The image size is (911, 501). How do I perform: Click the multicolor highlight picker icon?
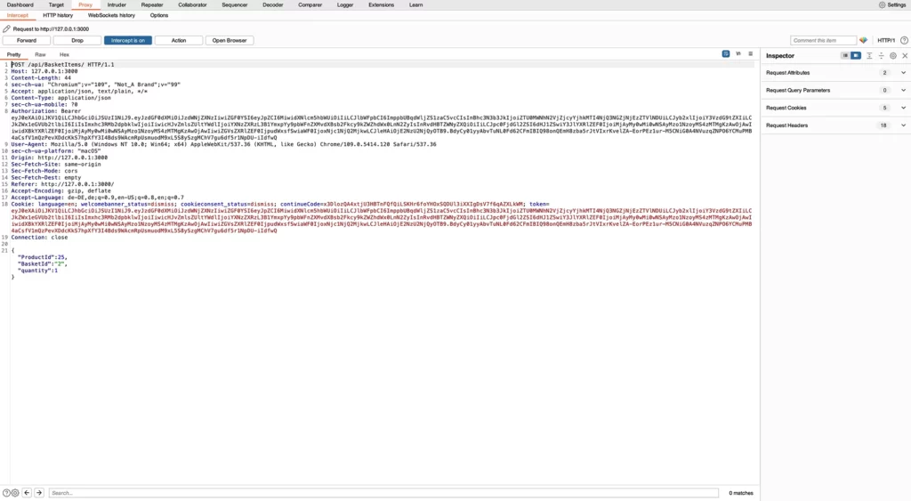click(x=863, y=40)
